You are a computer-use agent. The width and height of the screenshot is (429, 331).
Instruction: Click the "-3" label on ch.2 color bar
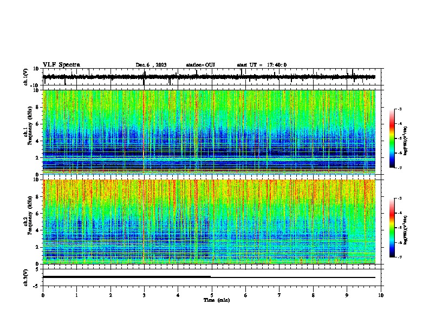[x=399, y=198]
